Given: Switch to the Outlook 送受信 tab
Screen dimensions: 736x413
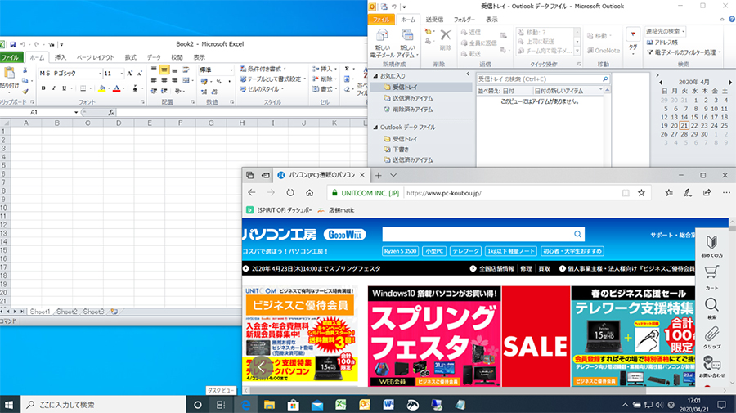Looking at the screenshot, I should click(433, 18).
